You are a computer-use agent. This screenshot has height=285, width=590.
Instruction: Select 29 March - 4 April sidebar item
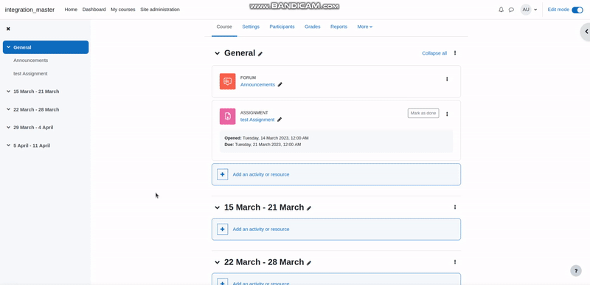pos(33,127)
